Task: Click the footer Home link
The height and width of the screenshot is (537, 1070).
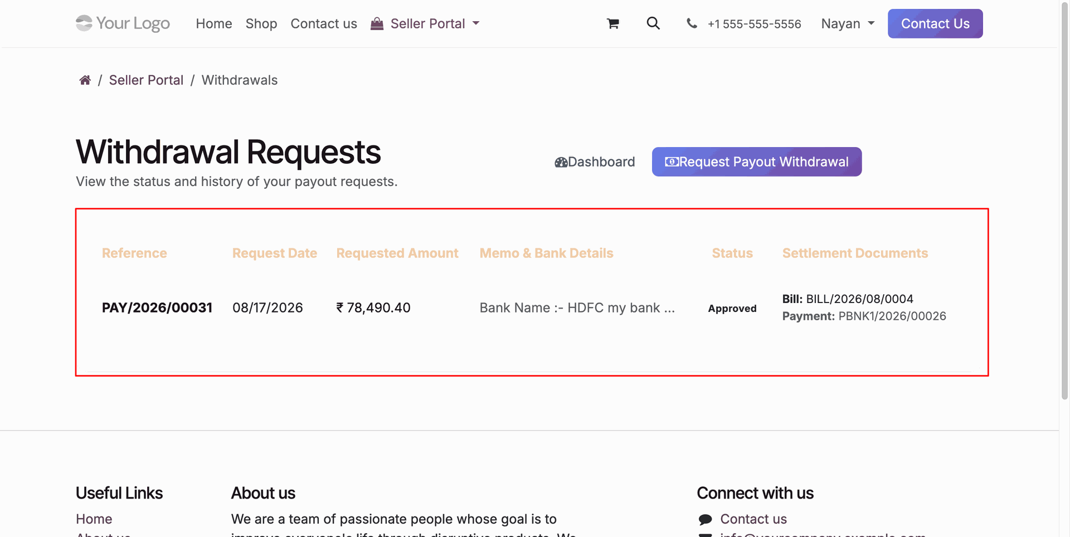Action: point(94,519)
